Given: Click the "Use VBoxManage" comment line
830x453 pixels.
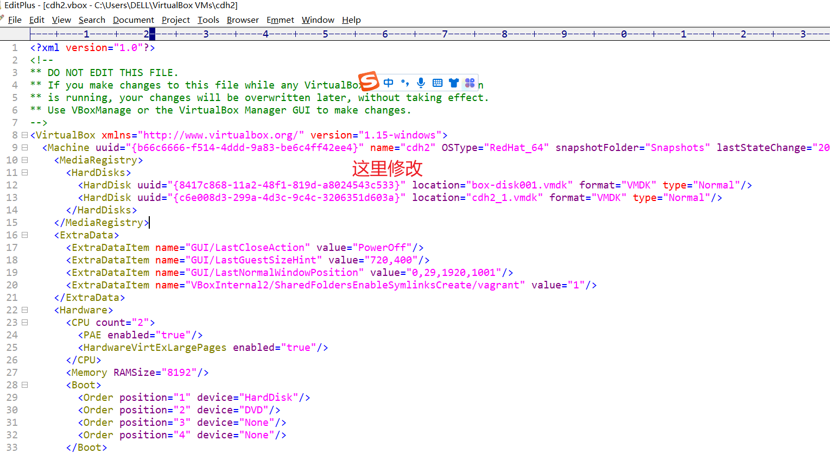Looking at the screenshot, I should (x=221, y=110).
